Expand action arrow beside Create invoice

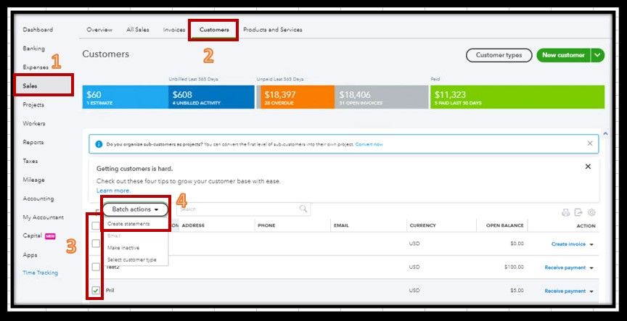pos(591,244)
